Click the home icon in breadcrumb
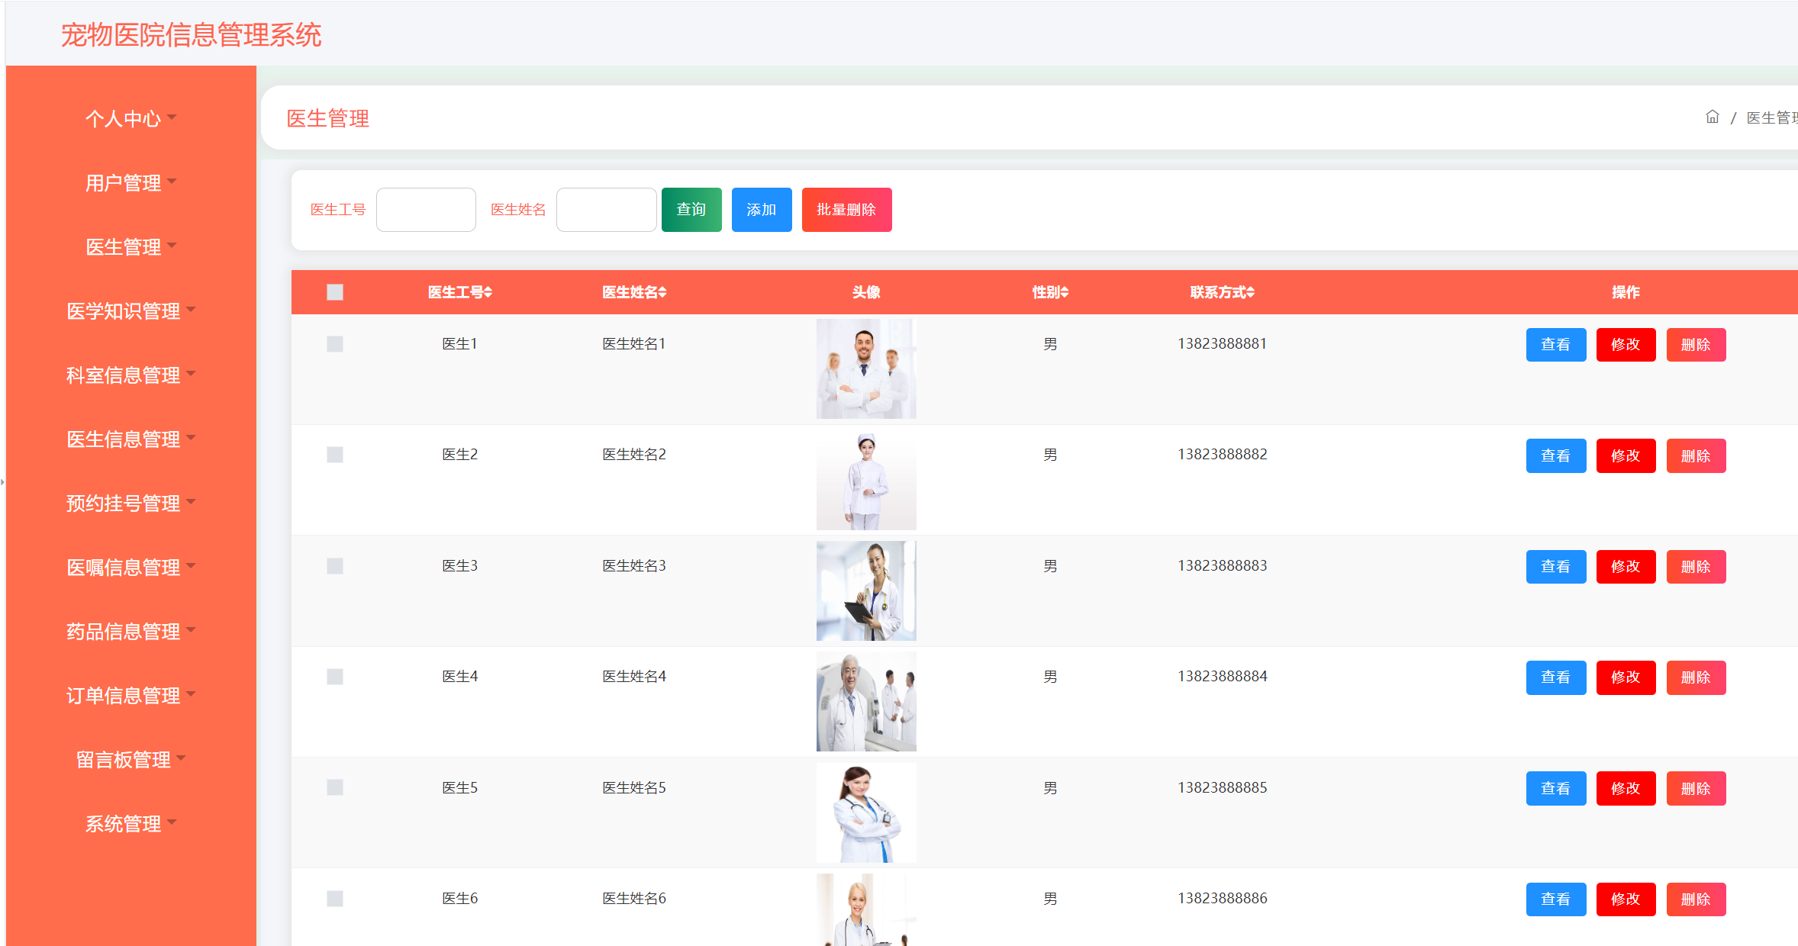The image size is (1798, 946). (1712, 117)
